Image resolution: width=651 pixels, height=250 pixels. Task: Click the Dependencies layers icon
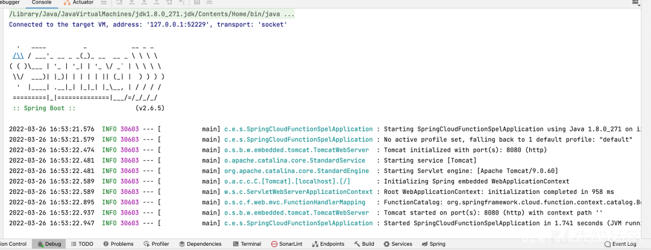point(182,244)
